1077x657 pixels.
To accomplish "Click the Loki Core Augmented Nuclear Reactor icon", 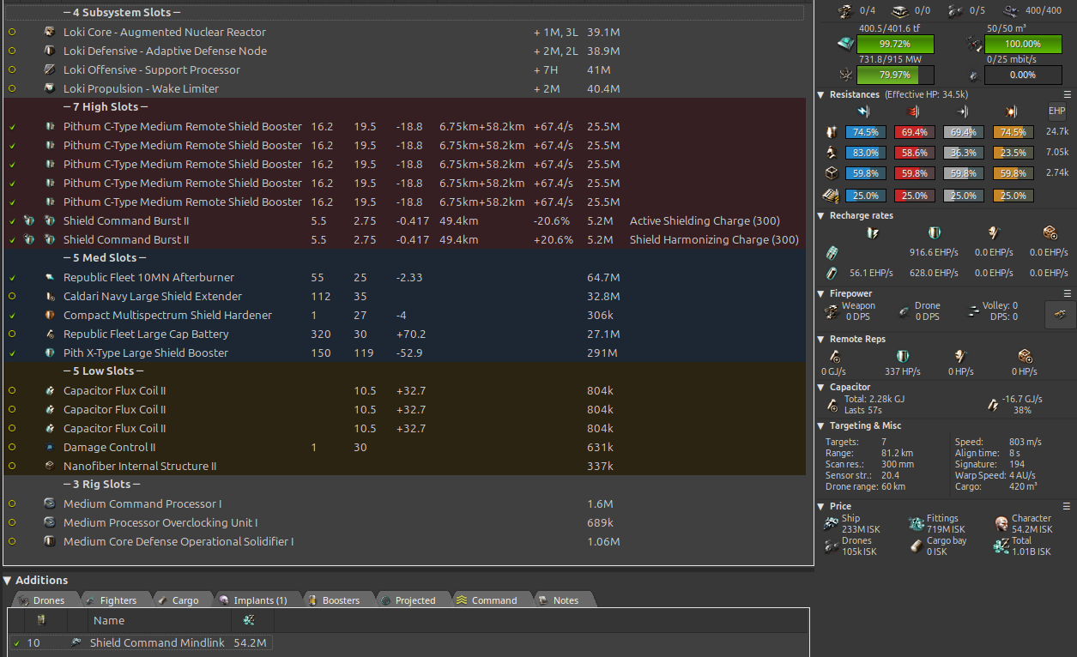I will coord(50,32).
